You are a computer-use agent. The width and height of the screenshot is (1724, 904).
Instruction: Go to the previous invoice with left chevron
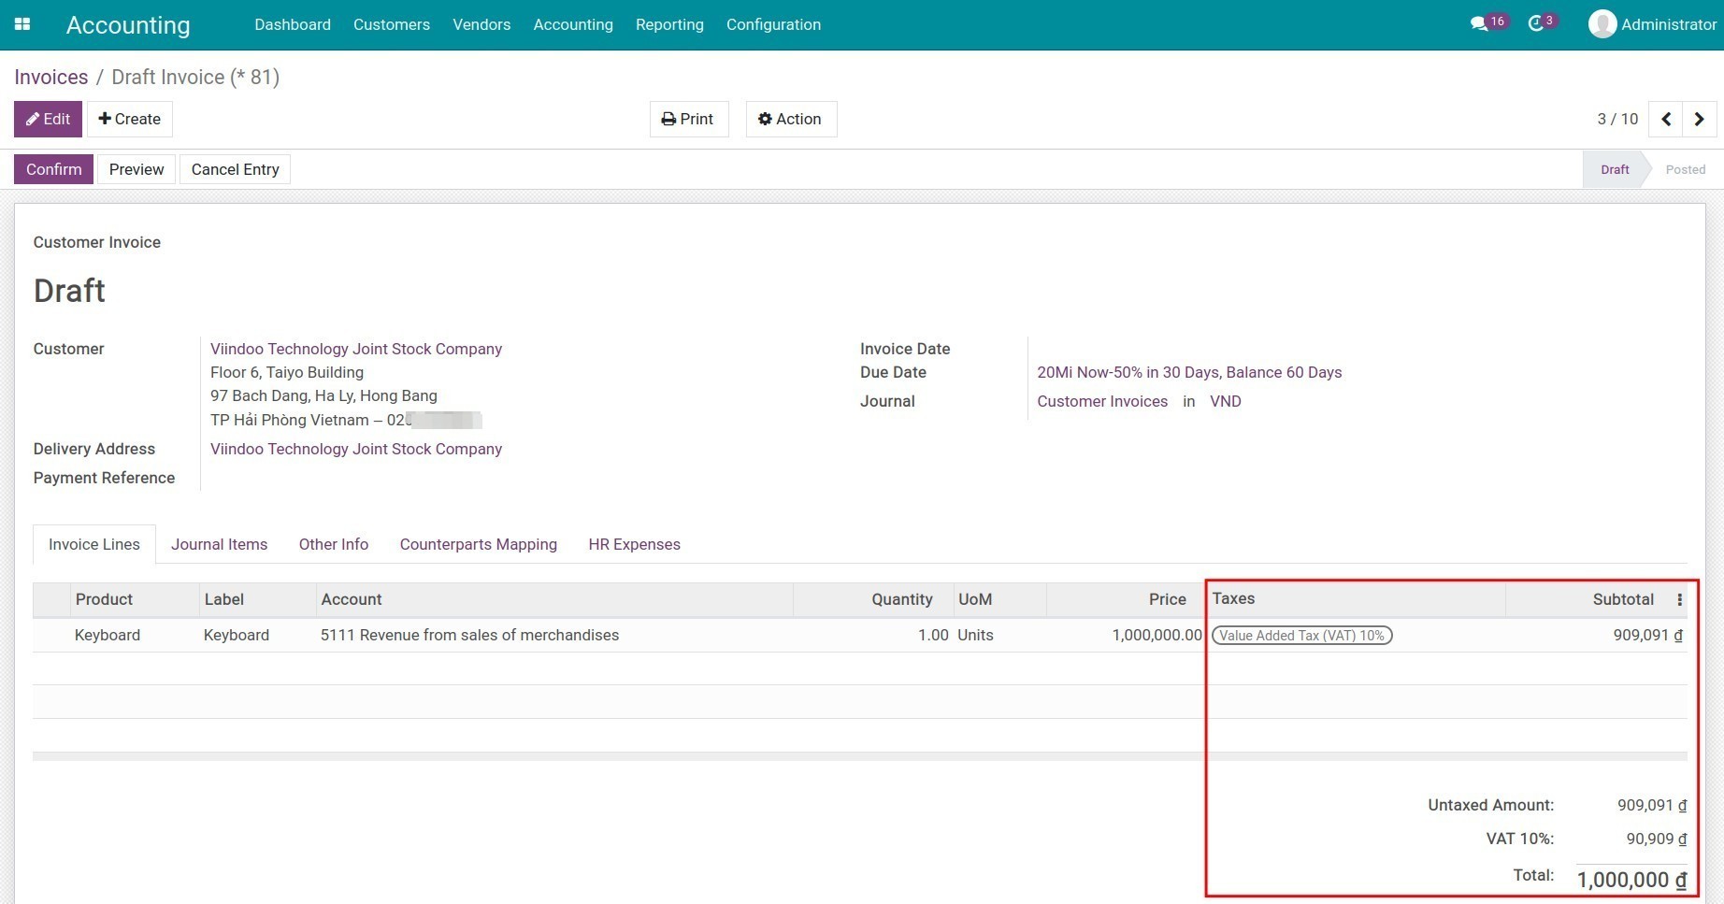tap(1665, 119)
